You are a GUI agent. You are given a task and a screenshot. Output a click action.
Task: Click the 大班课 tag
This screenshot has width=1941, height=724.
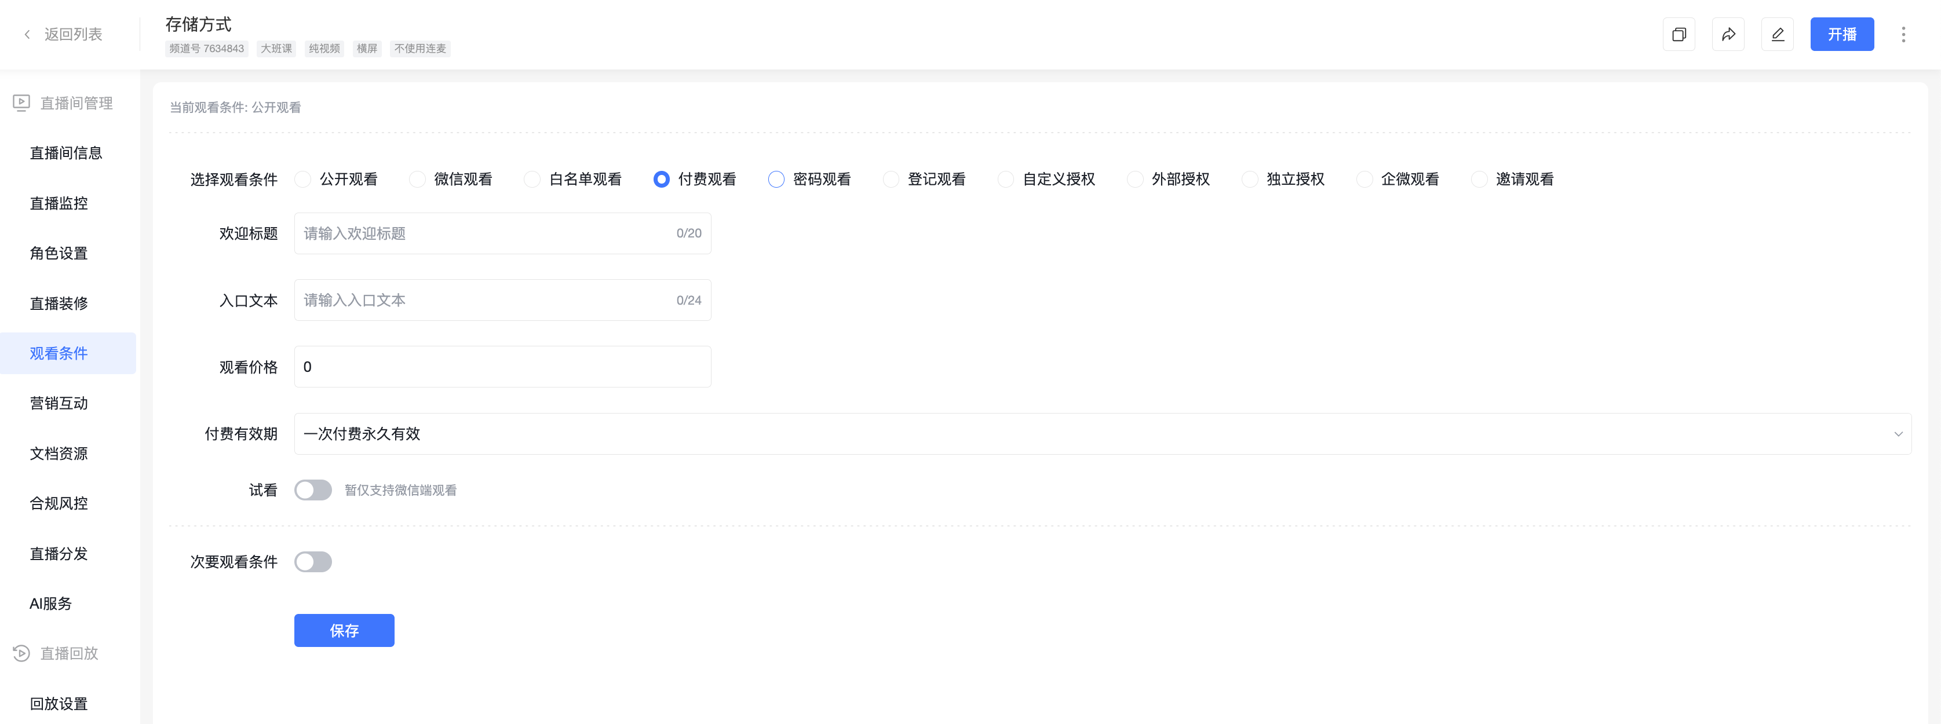click(x=276, y=48)
